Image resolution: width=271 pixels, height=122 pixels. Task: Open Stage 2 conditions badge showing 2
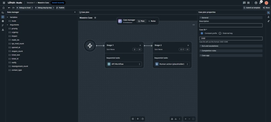pos(182,50)
